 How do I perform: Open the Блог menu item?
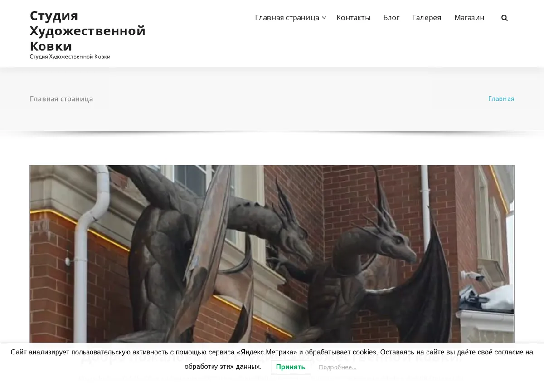[x=391, y=17]
